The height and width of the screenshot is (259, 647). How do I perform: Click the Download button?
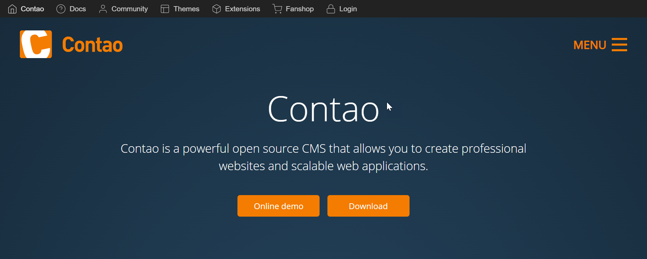point(368,206)
